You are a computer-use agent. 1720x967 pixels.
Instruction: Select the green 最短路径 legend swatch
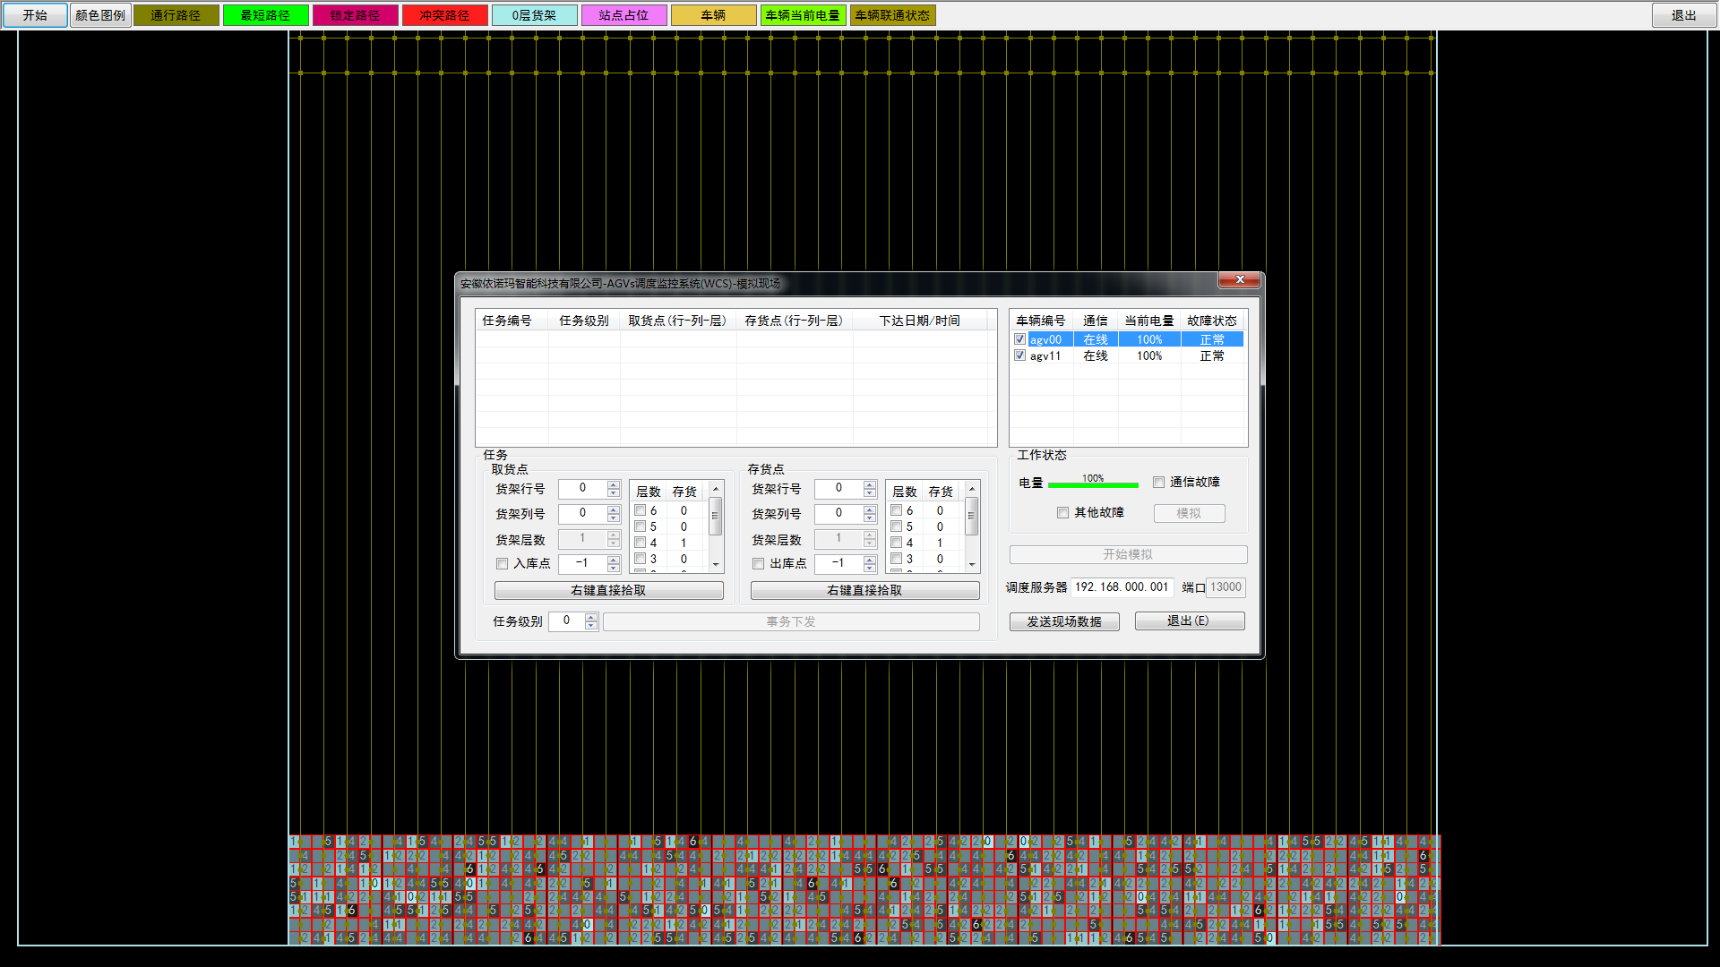[265, 15]
